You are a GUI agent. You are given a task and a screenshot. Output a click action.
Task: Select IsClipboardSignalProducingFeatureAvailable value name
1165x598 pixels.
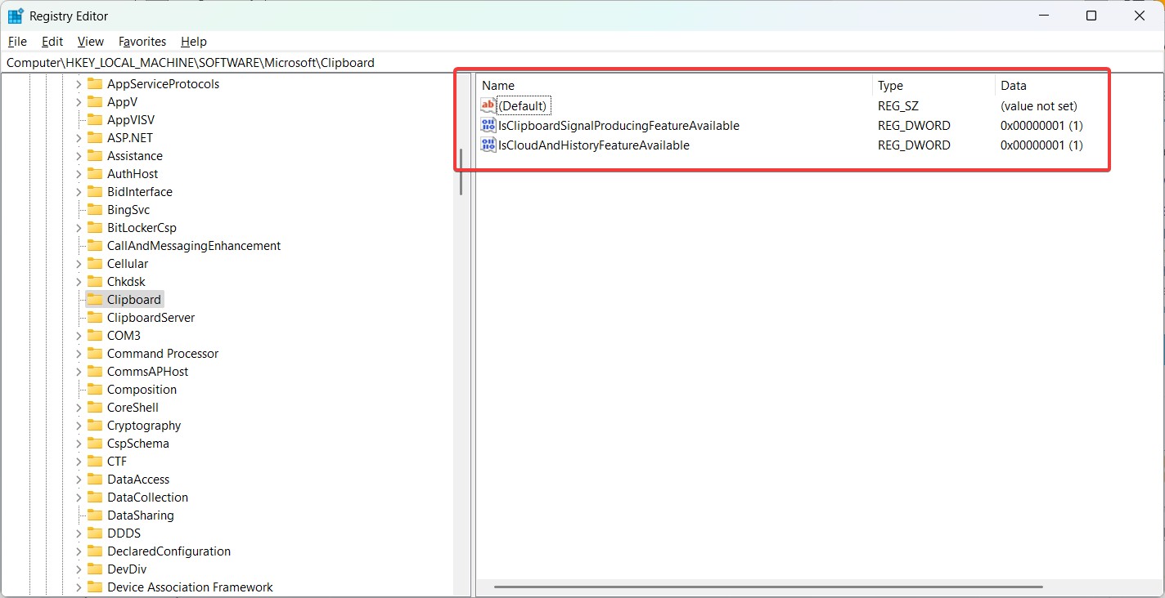click(x=618, y=125)
